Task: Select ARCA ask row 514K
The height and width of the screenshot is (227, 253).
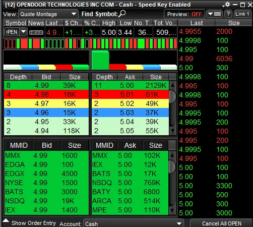Action: click(130, 201)
